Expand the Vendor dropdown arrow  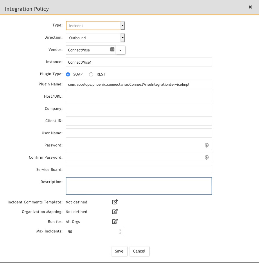pyautogui.click(x=120, y=50)
